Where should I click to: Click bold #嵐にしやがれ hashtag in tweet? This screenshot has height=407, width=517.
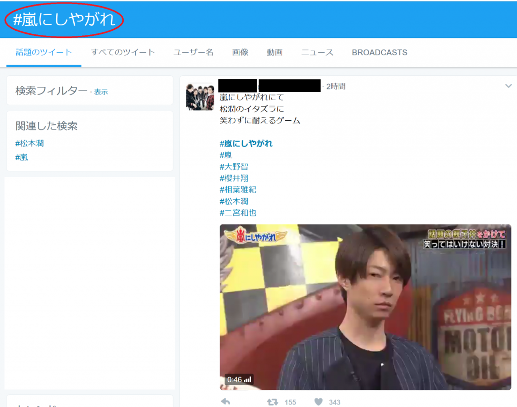(x=246, y=143)
